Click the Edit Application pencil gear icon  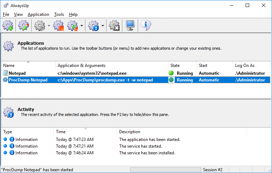point(24,26)
